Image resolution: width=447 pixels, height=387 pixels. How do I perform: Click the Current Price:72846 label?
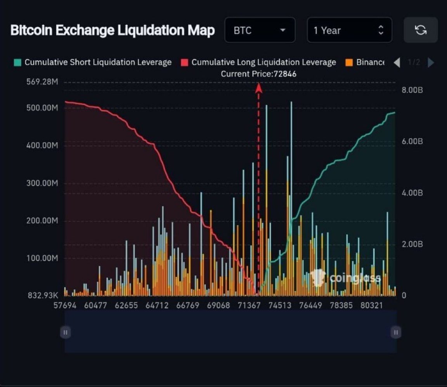tap(258, 74)
